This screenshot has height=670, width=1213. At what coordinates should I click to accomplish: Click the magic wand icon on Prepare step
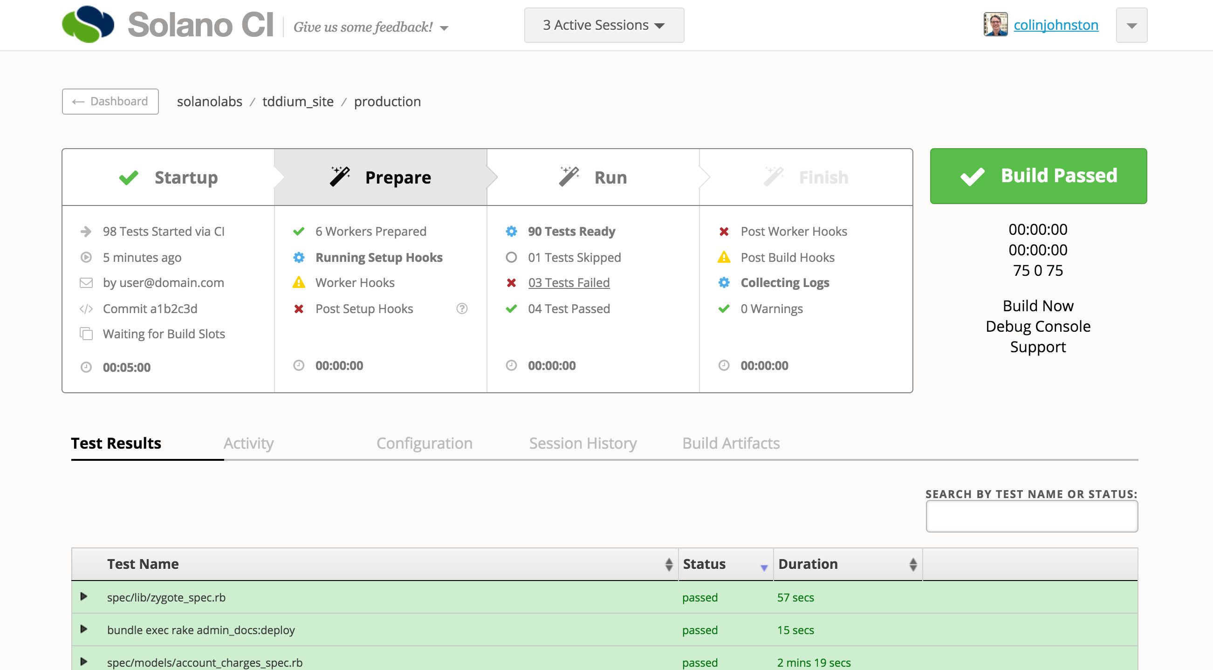(340, 177)
